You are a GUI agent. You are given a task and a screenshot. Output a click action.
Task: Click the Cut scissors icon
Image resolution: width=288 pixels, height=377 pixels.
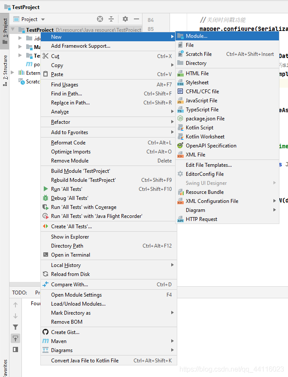point(45,56)
